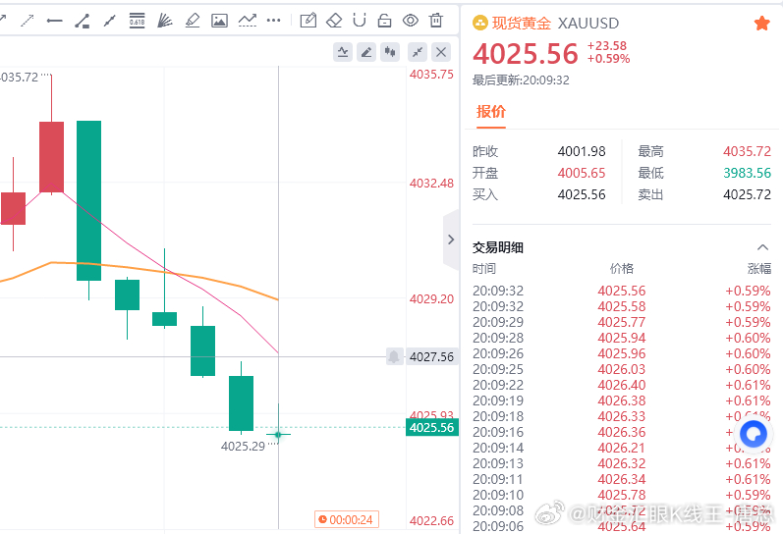The height and width of the screenshot is (534, 783).
Task: Click the 涨幅 column header
Action: 759,269
